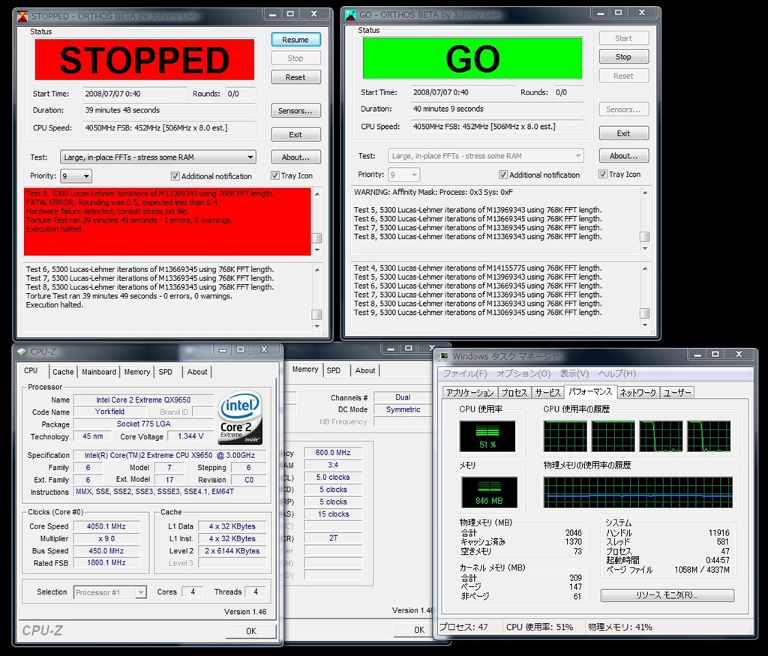Image resolution: width=768 pixels, height=656 pixels.
Task: Click the CPU usage meter showing 51 %
Action: coord(487,436)
